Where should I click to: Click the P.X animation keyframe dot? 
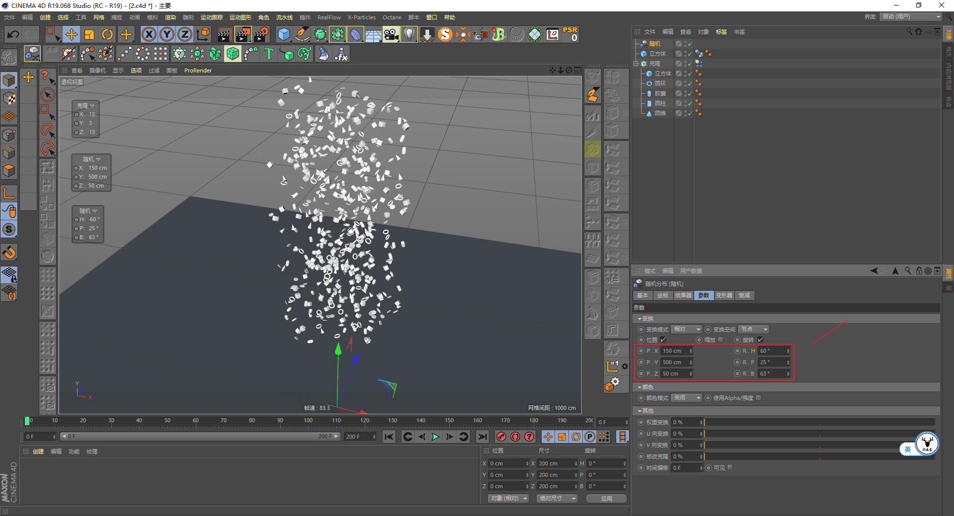(641, 351)
